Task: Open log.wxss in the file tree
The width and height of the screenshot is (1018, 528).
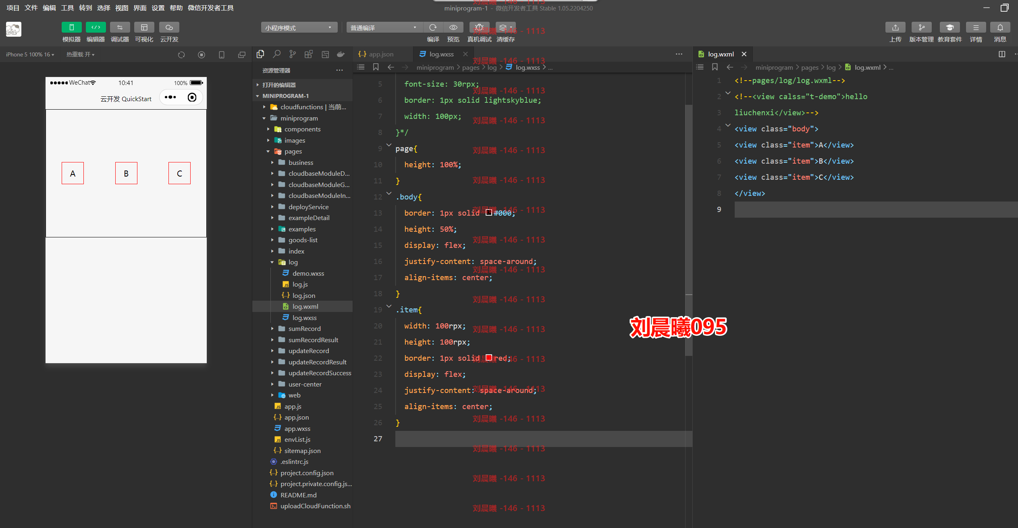Action: point(304,318)
